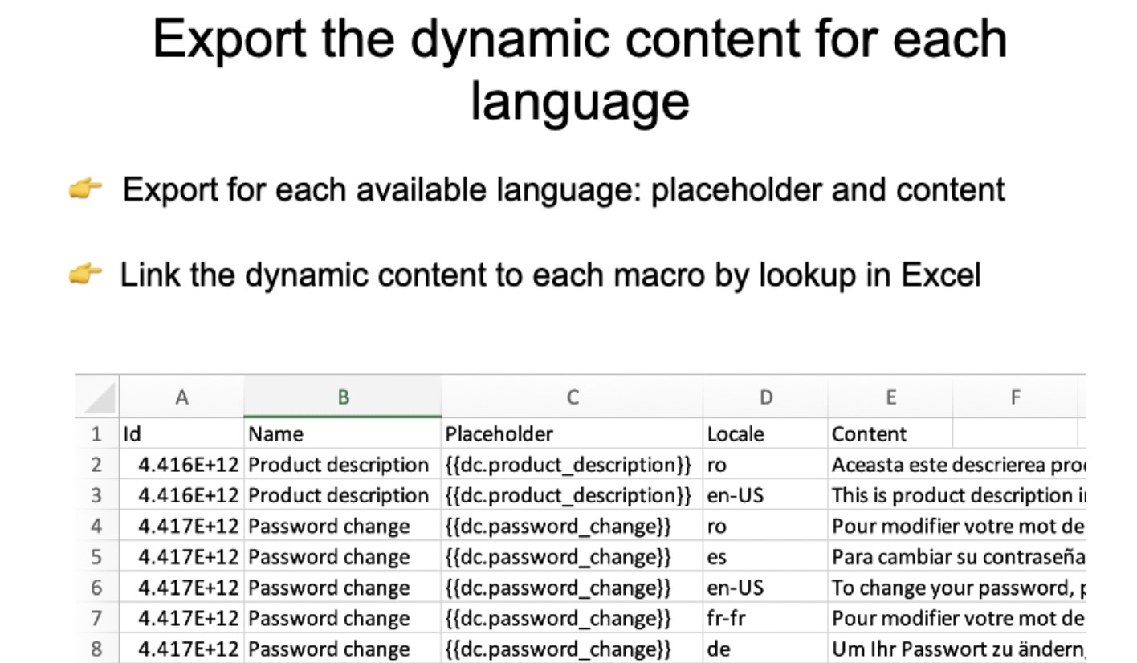Select the cell with locale 'de'
Viewport: 1137px width, 663px height.
tap(765, 649)
